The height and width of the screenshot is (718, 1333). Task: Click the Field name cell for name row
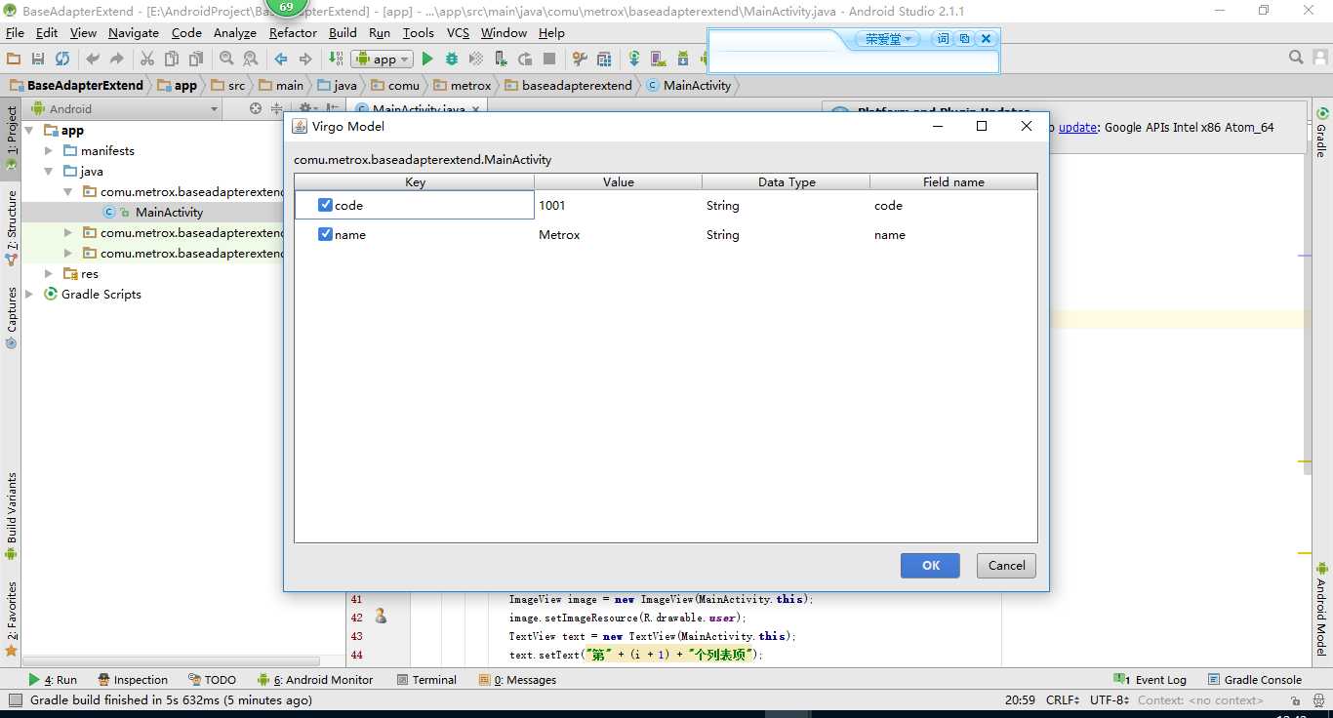click(x=953, y=234)
